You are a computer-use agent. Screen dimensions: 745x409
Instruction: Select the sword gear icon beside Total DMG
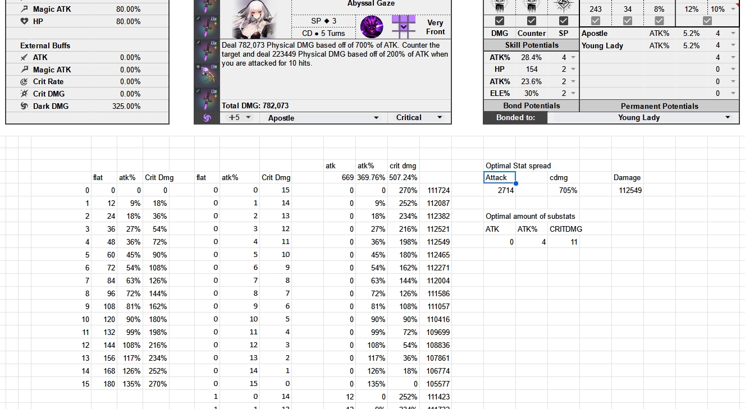[x=207, y=98]
